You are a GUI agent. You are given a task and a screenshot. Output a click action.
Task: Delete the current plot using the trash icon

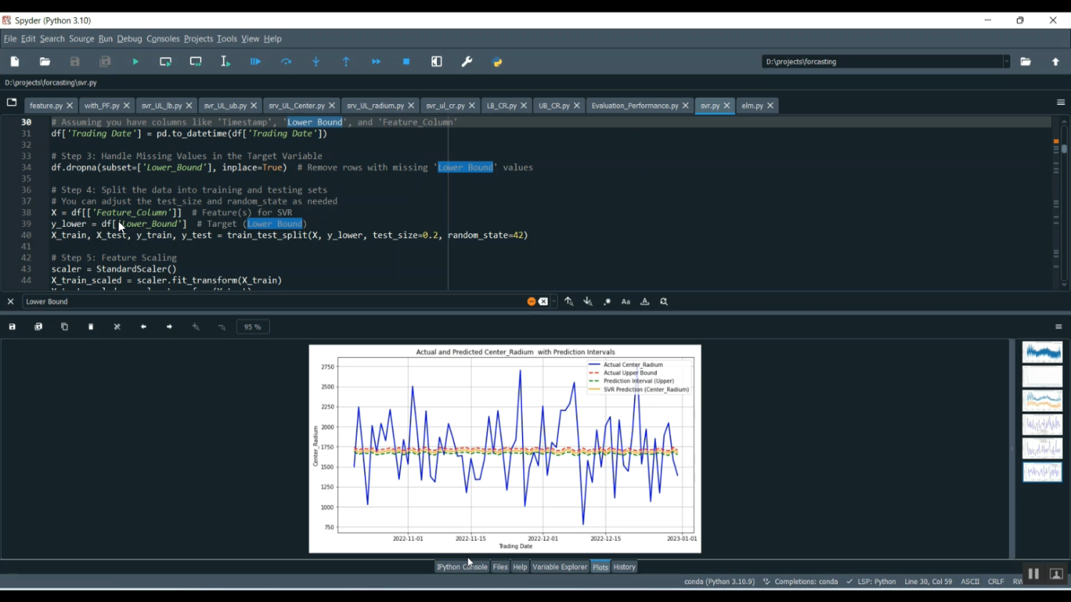coord(91,327)
